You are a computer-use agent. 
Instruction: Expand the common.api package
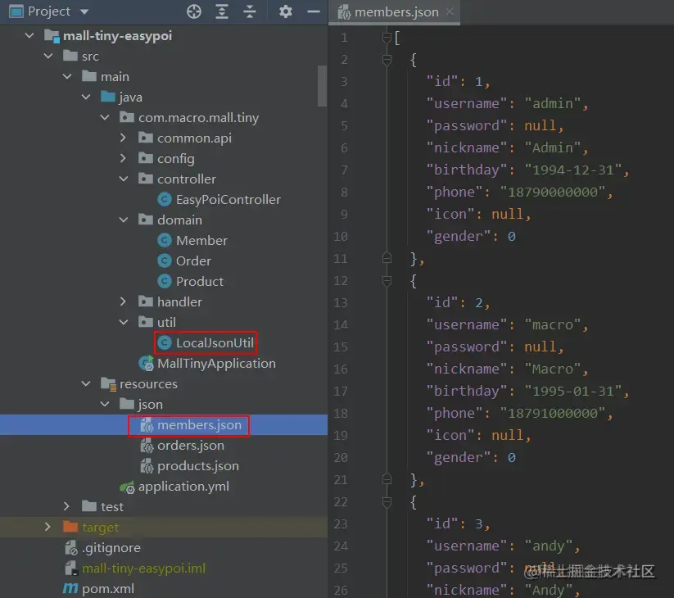click(x=123, y=138)
